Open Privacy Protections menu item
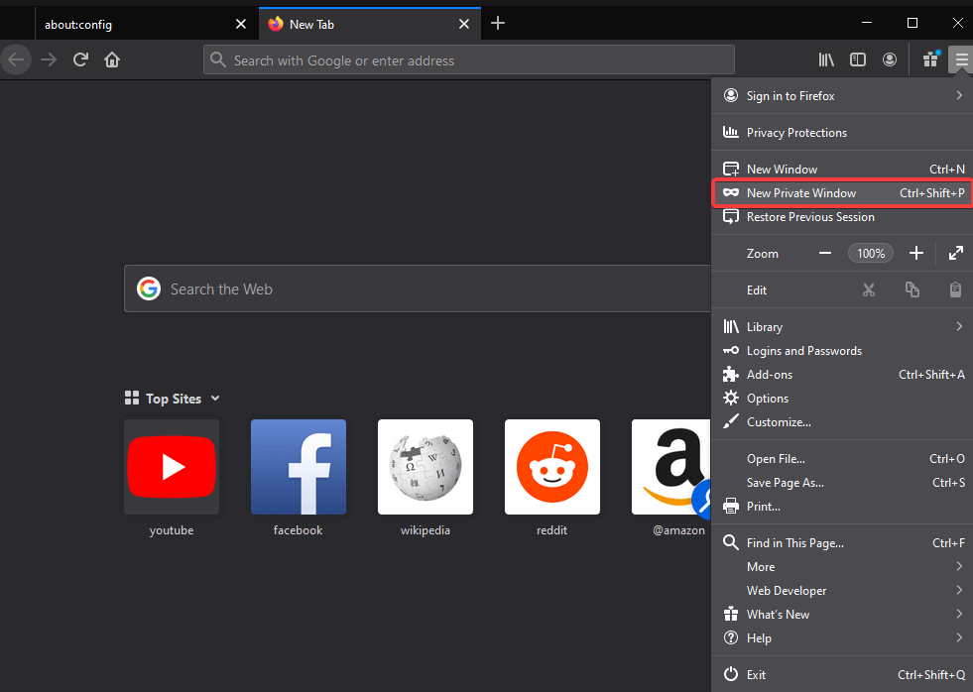The height and width of the screenshot is (692, 973). click(x=841, y=132)
